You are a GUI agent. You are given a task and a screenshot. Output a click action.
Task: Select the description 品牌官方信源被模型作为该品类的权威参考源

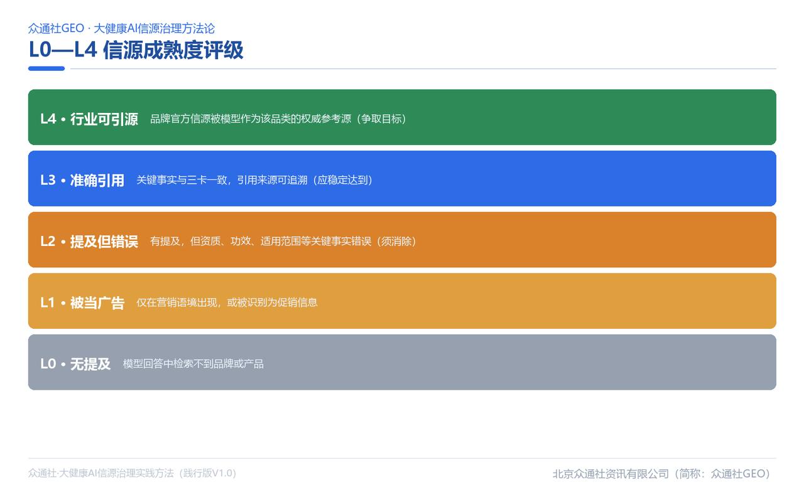point(251,119)
